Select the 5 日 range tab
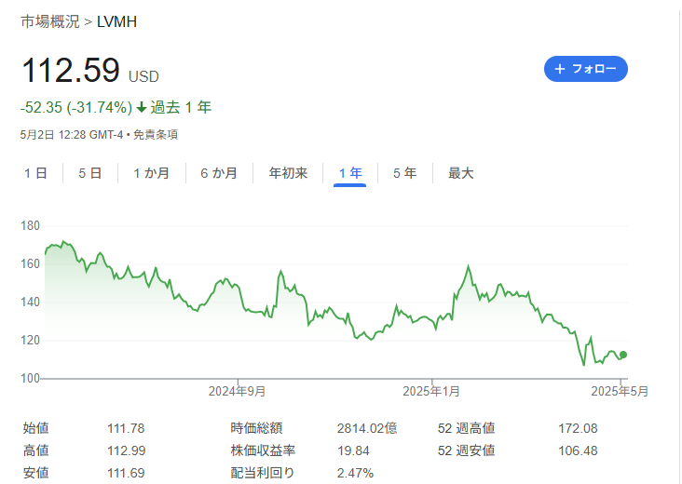Image resolution: width=682 pixels, height=484 pixels. tap(90, 173)
